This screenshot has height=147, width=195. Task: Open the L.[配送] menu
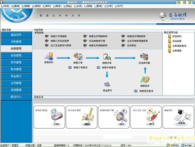point(98,6)
